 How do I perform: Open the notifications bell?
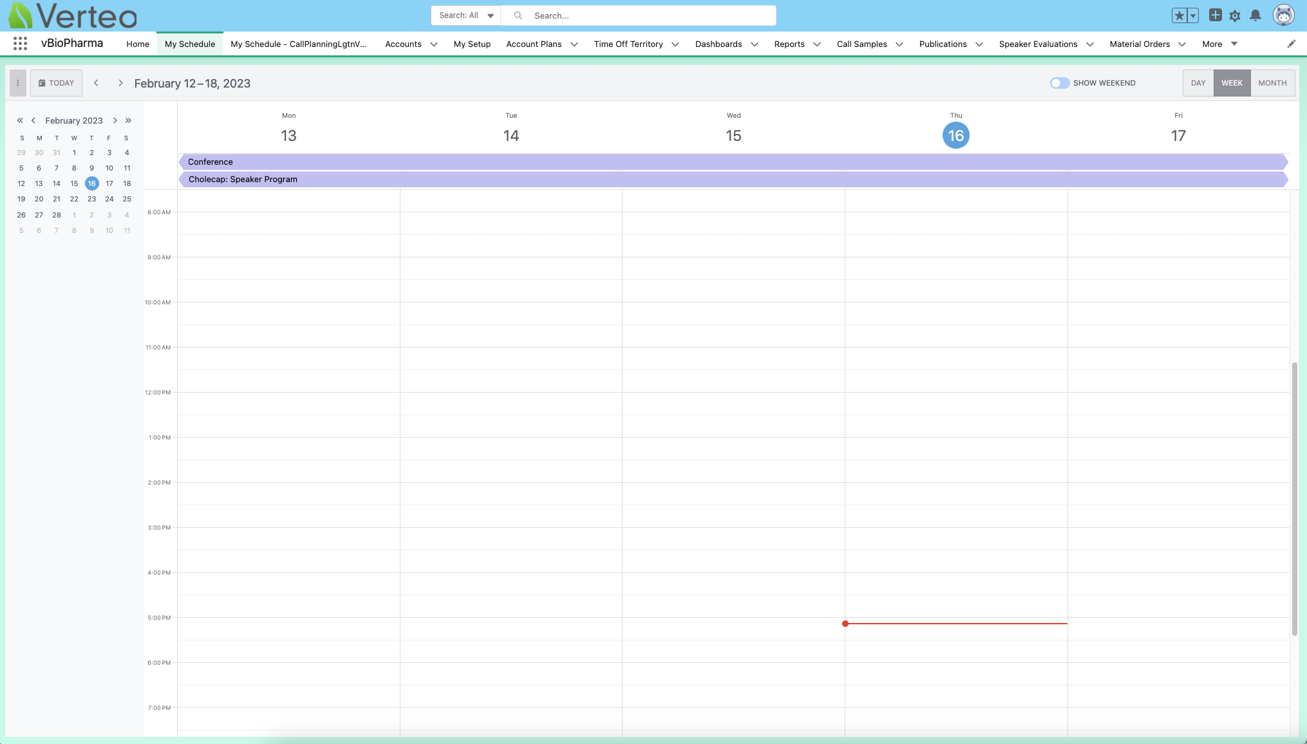(x=1255, y=15)
